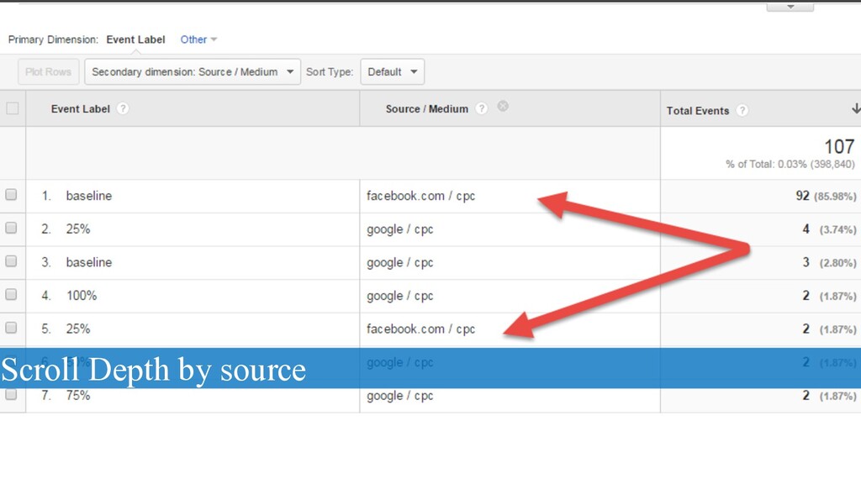This screenshot has height=484, width=861.
Task: Click facebook.com / cpc in row 1
Action: [x=420, y=196]
